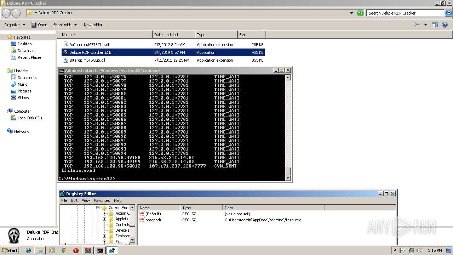Click New folder in Explorer toolbar

(93, 25)
